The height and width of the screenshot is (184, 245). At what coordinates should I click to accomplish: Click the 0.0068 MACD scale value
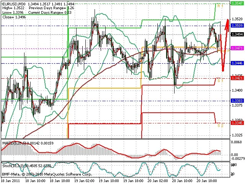coord(237,142)
